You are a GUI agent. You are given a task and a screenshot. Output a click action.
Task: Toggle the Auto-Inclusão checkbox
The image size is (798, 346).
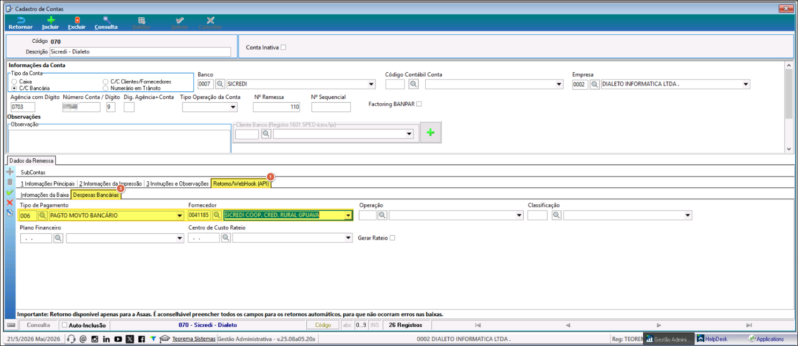[65, 325]
